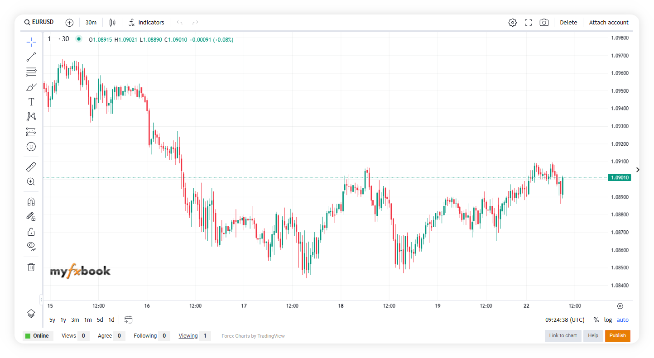The height and width of the screenshot is (358, 654).
Task: Select the trend line drawing tool
Action: [x=31, y=57]
